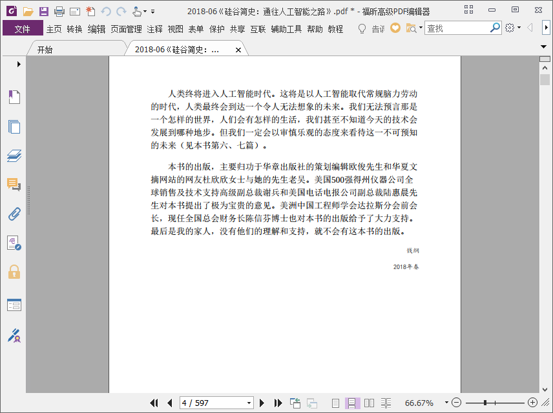Open the 转换 tab
Image resolution: width=553 pixels, height=413 pixels.
75,29
